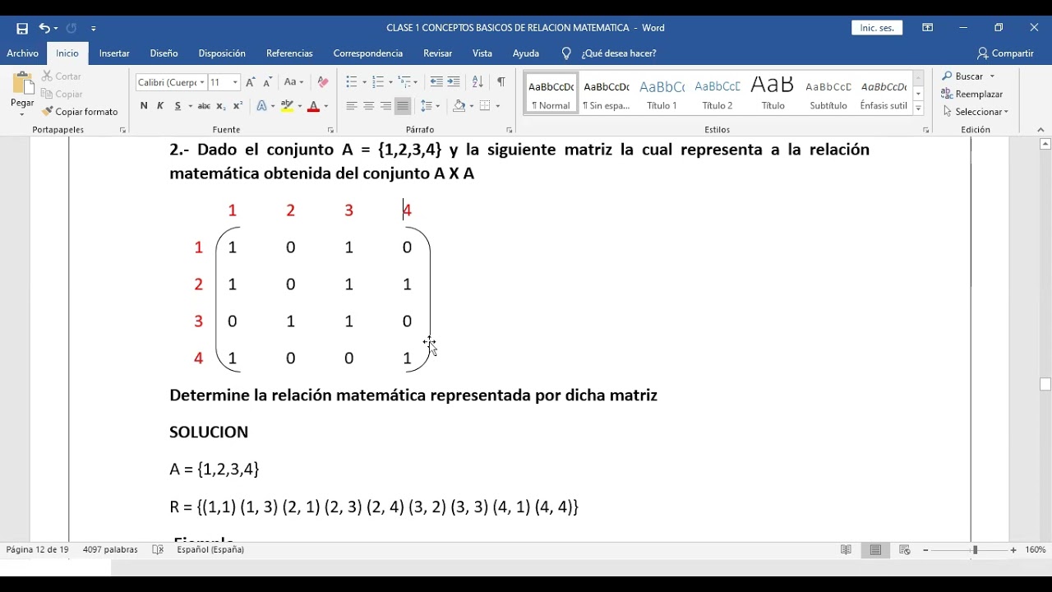Viewport: 1052px width, 592px height.
Task: Apply text effects icon
Action: coord(261,106)
